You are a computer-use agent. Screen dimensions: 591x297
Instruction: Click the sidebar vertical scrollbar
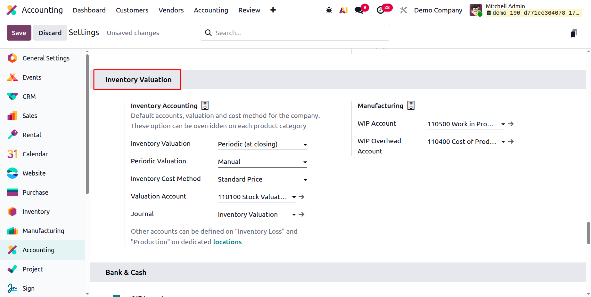tap(87, 124)
